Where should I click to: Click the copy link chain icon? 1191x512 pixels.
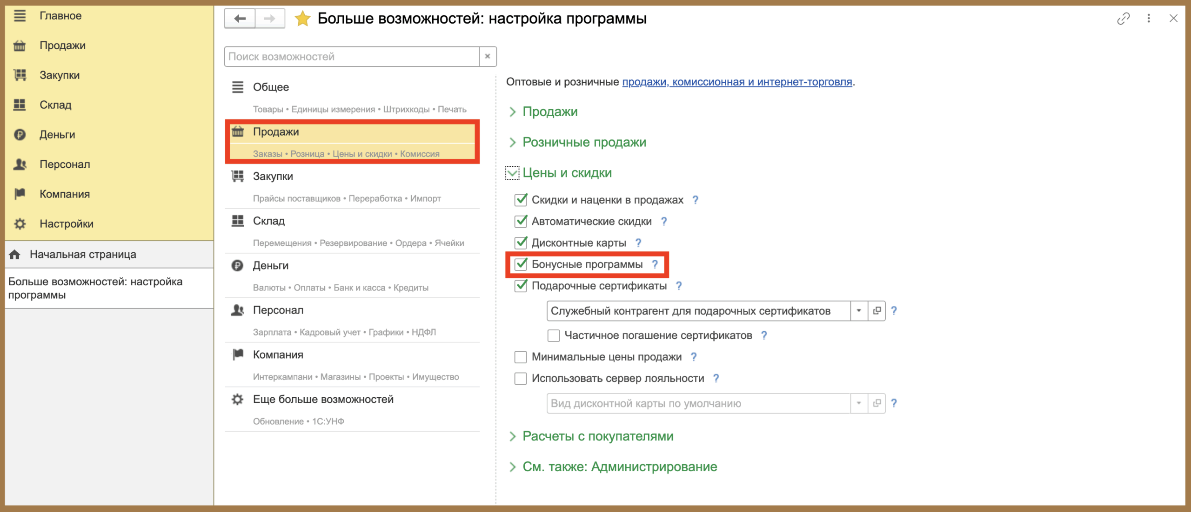1123,19
